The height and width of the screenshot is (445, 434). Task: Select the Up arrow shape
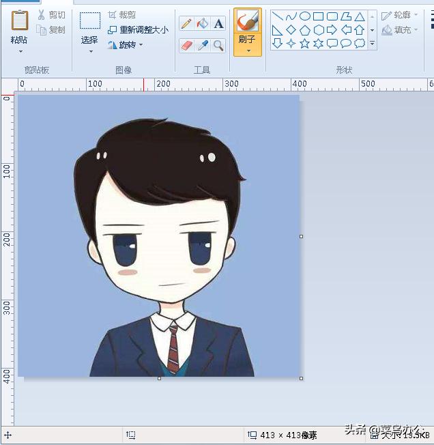360,30
